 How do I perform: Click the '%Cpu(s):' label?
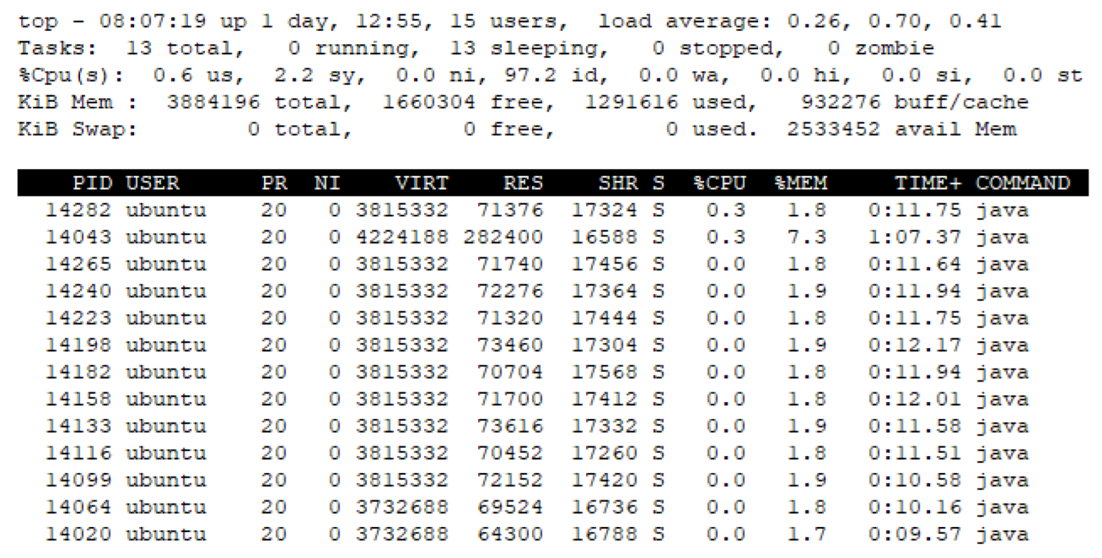(71, 76)
